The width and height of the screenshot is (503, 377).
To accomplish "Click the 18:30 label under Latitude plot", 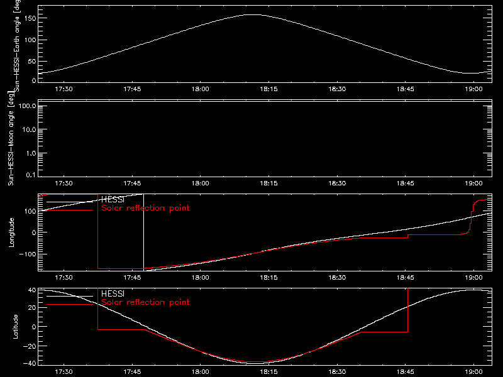I will click(x=337, y=372).
